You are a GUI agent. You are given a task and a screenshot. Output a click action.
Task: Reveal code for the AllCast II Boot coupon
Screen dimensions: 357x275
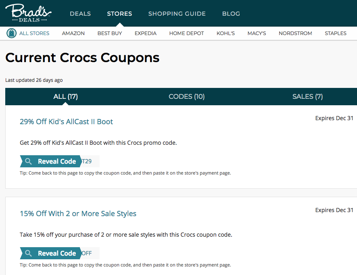[x=56, y=161]
